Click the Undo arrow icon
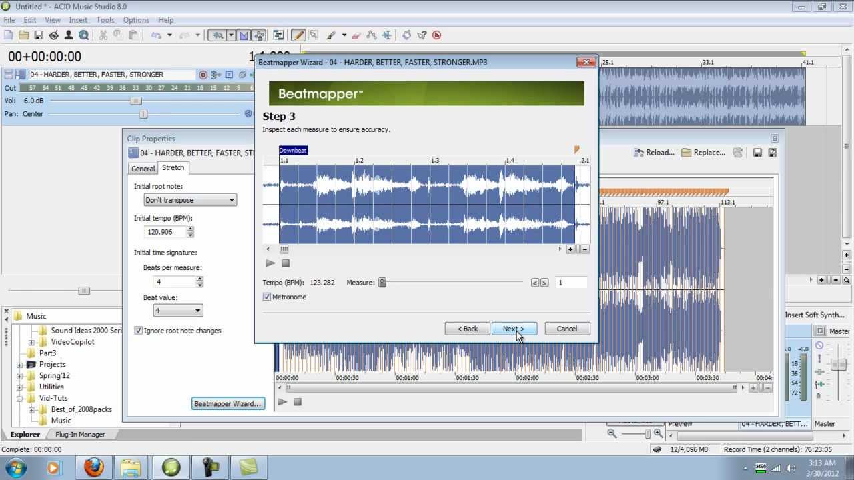 156,35
